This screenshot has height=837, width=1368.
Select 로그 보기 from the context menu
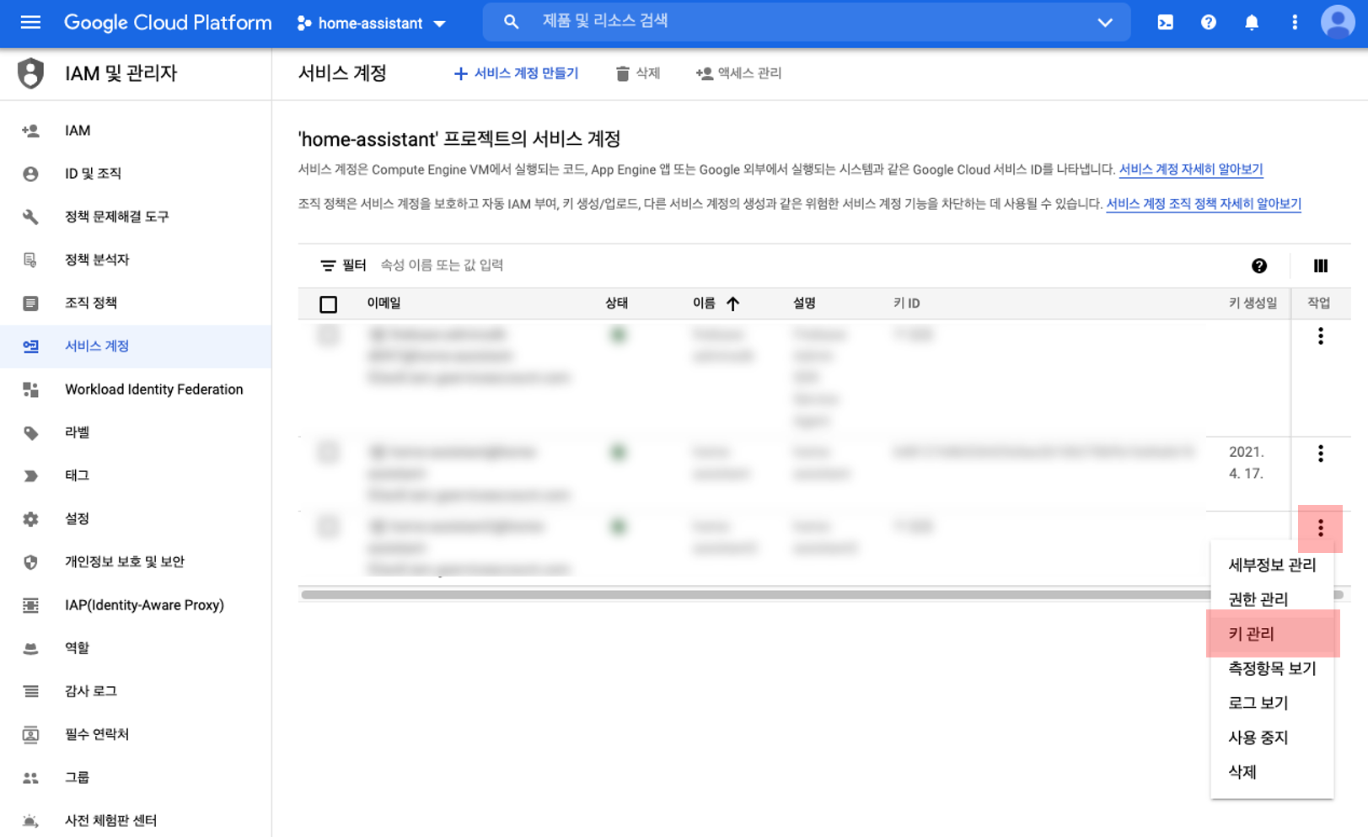pyautogui.click(x=1272, y=703)
